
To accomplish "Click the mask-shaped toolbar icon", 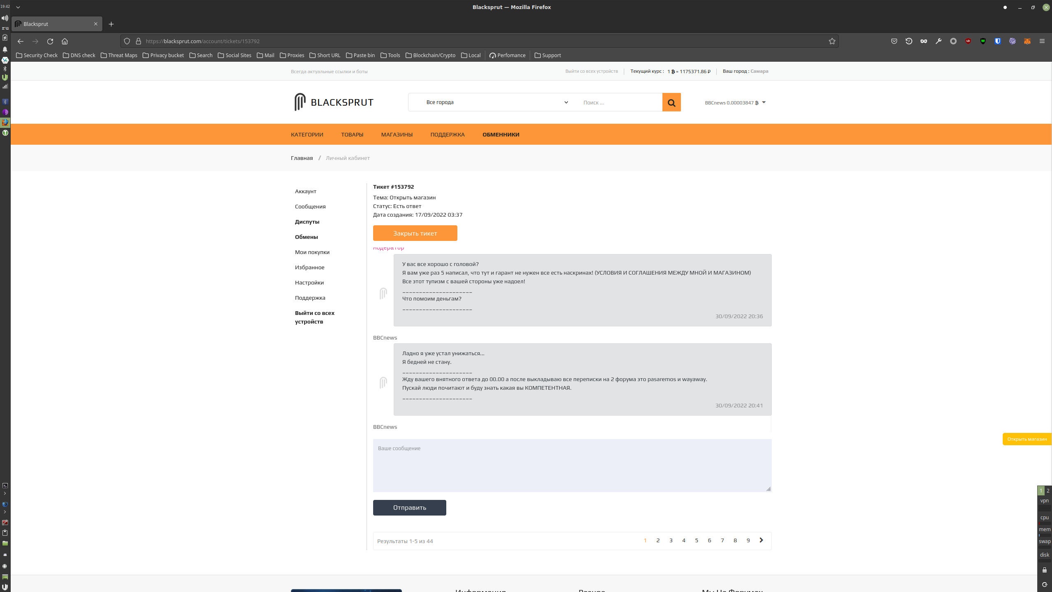I will 924,41.
